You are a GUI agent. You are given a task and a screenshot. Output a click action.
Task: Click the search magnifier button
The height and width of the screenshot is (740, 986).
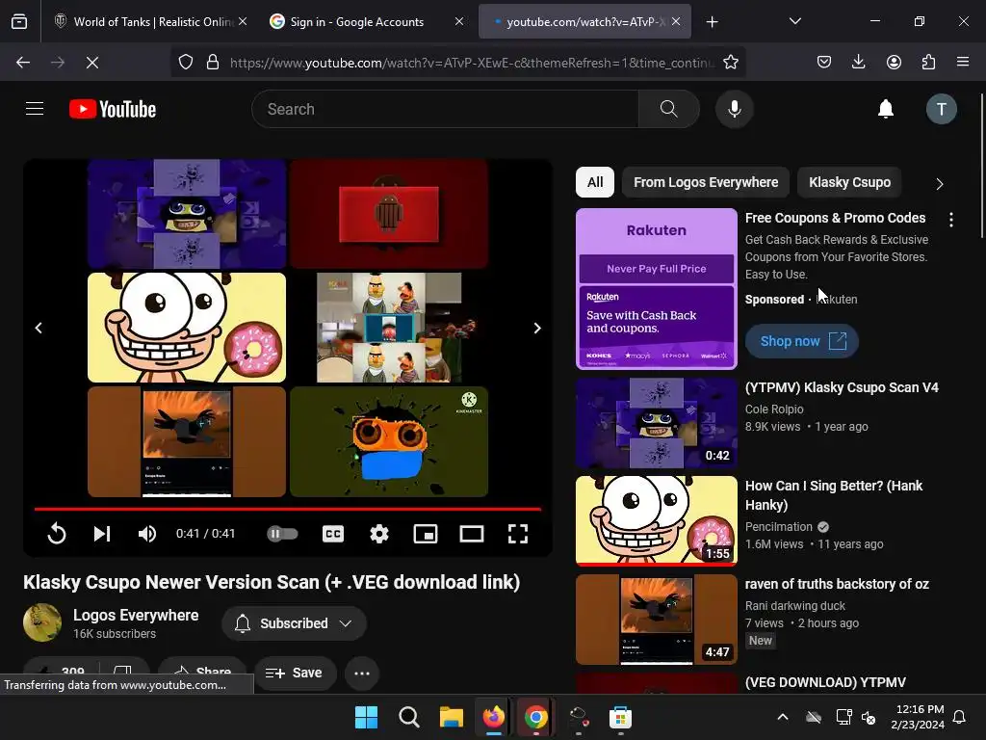(x=668, y=109)
